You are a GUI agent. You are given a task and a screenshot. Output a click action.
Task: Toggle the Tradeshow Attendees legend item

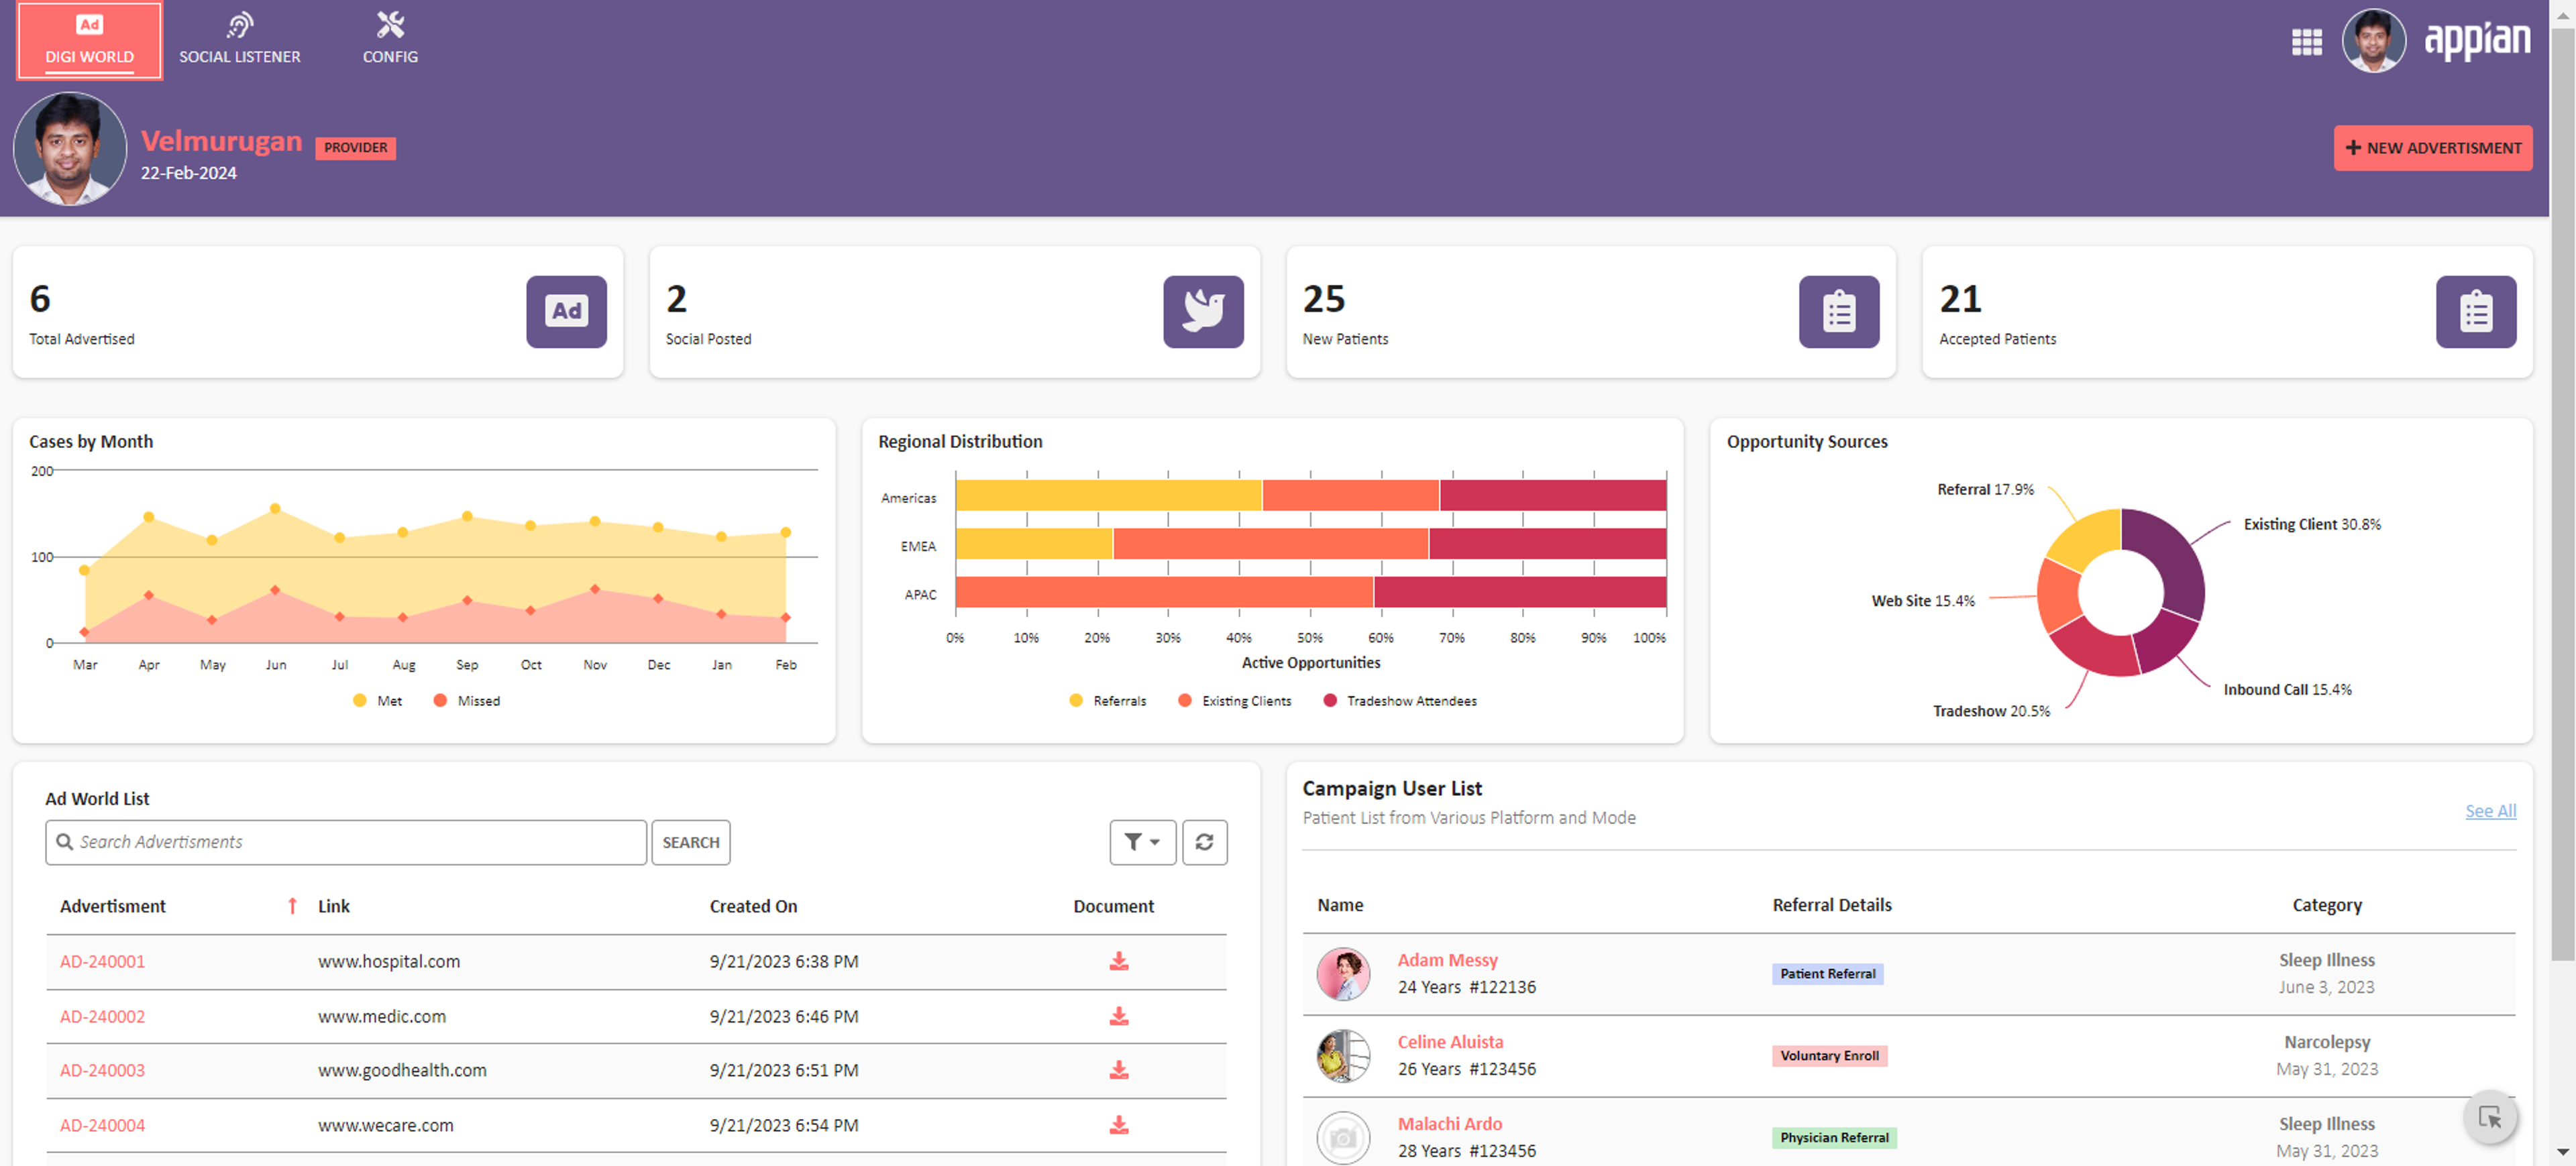(x=1400, y=701)
